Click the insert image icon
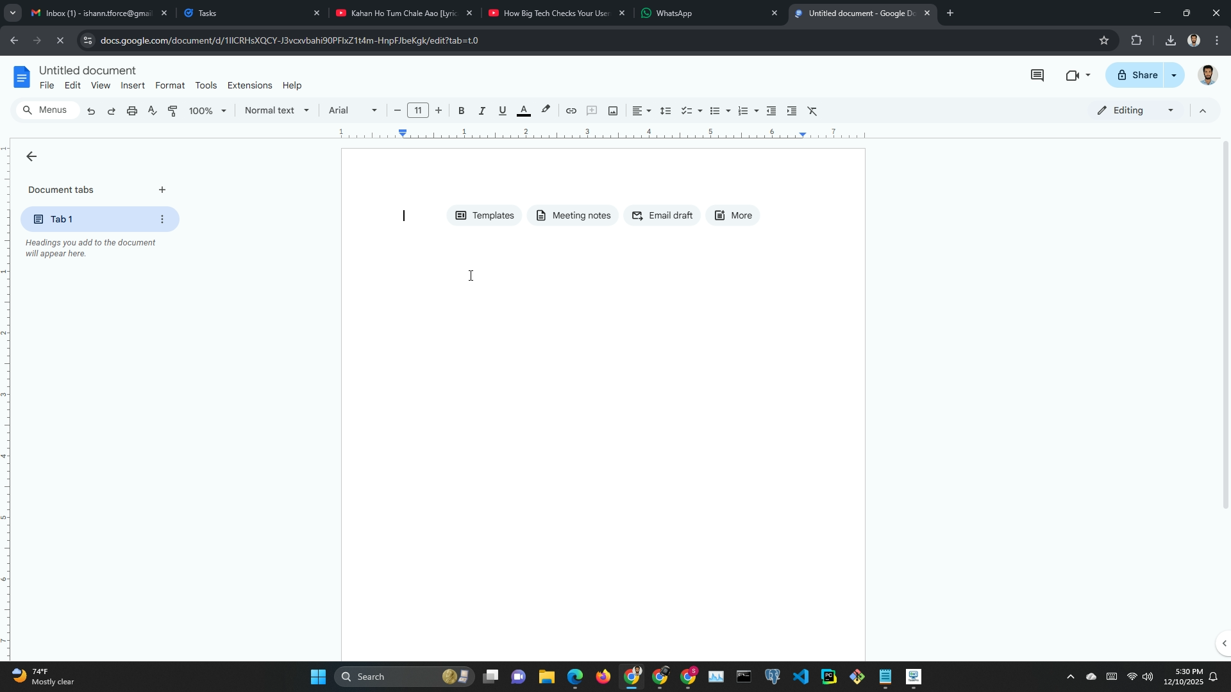Screen dimensions: 1231x692 [x=613, y=111]
